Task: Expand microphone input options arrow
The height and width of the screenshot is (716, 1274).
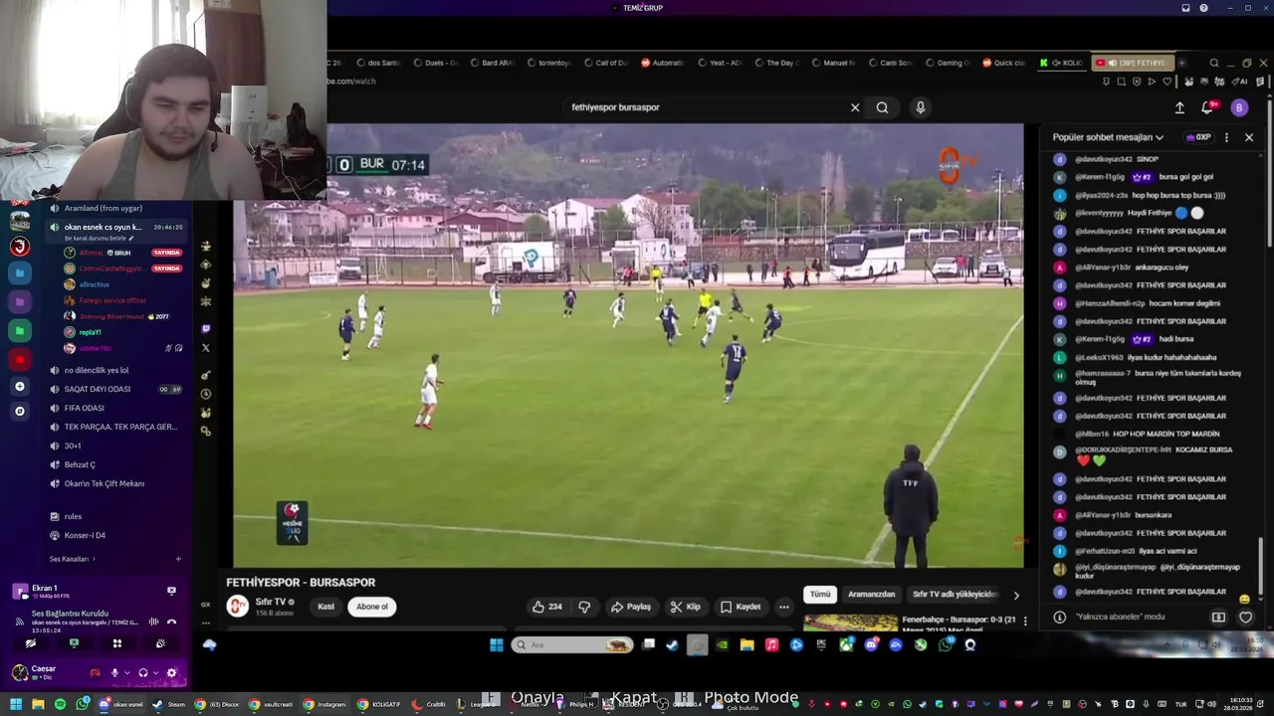Action: (126, 673)
